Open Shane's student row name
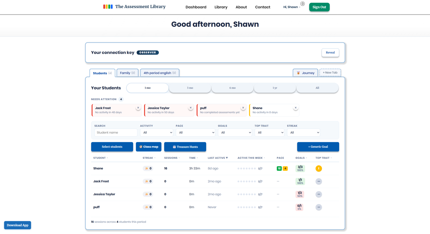Viewport: 430px width, 234px height. [x=98, y=169]
